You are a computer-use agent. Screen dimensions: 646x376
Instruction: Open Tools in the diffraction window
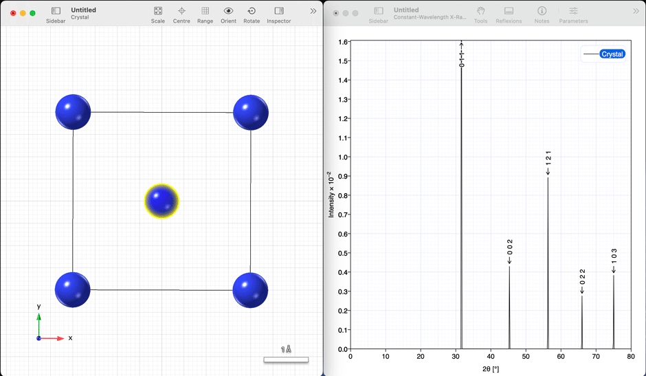tap(480, 12)
